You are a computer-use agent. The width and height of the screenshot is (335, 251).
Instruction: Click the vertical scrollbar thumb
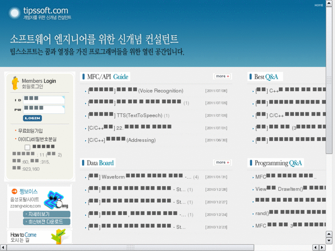point(329,80)
